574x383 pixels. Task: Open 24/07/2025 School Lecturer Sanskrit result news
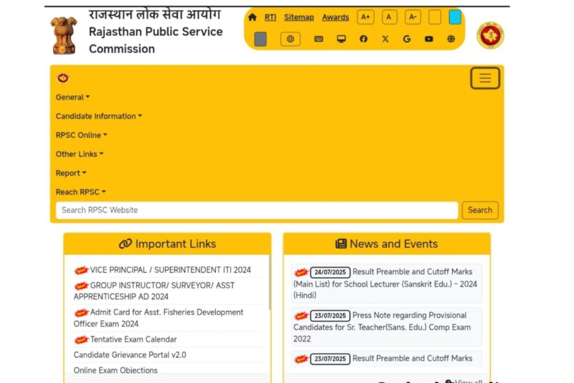coord(386,283)
